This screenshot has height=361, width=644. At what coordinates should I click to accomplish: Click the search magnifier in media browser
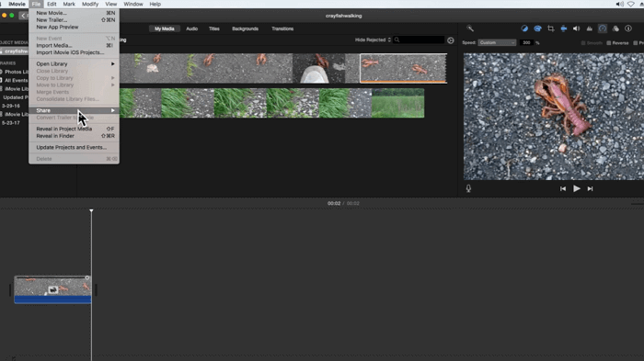[397, 39]
